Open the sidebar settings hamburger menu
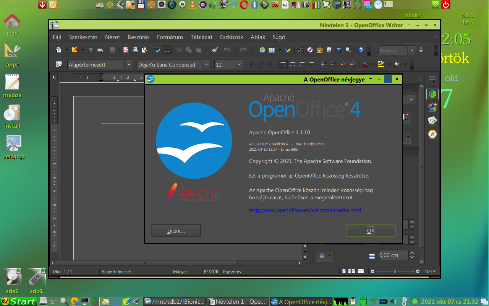Screen dimensions: 489x306 point(432,79)
